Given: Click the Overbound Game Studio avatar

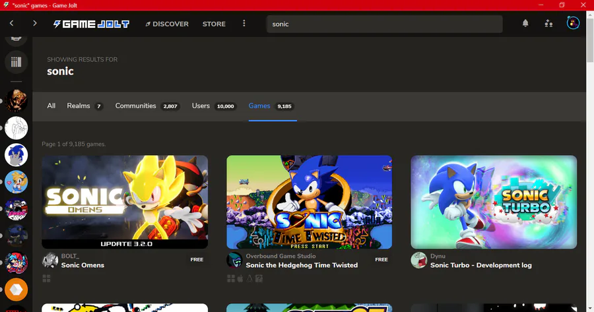Looking at the screenshot, I should 234,261.
